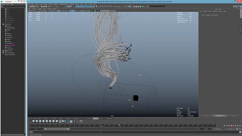Open the Rendering menu set dropdown
Image resolution: width=242 pixels, height=136 pixels.
click(x=34, y=6)
